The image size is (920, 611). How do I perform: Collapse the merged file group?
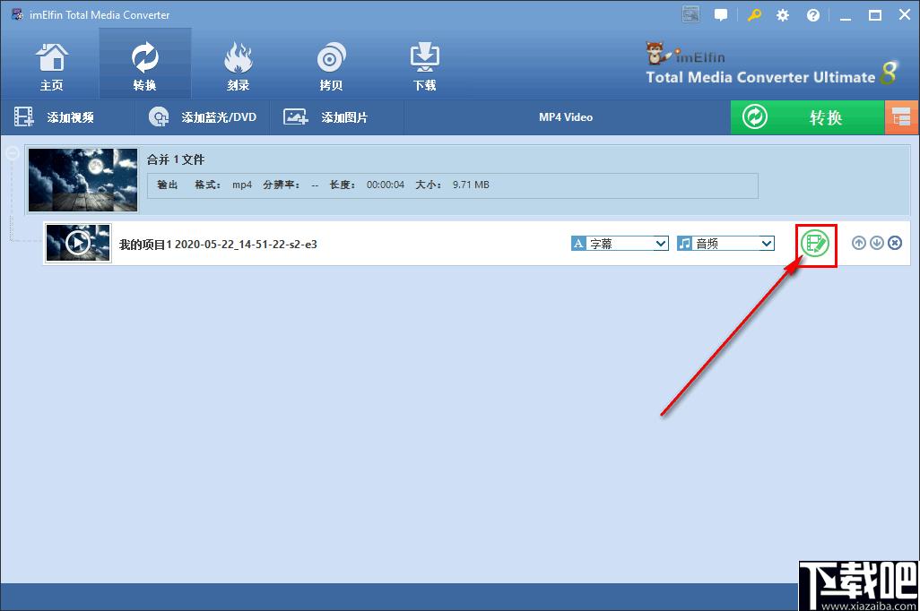tap(13, 153)
